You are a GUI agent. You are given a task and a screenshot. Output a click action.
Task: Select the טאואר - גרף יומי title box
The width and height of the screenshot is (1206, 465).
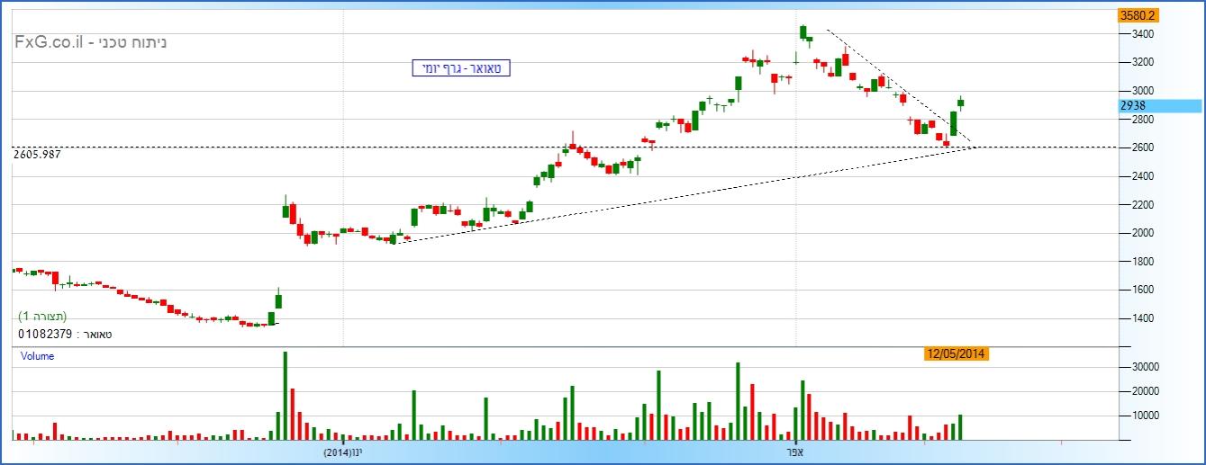pos(461,68)
